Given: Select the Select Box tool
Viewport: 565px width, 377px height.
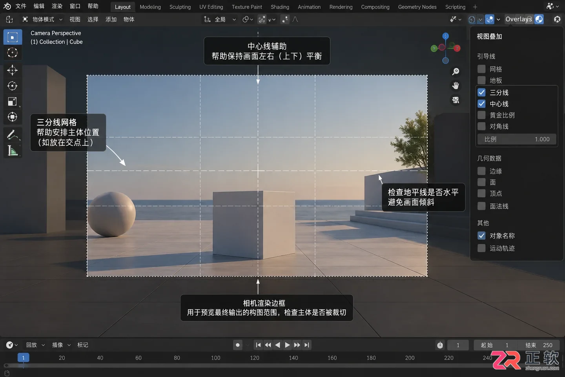Looking at the screenshot, I should [x=13, y=37].
